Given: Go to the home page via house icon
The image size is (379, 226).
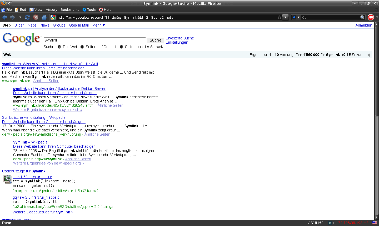Looking at the screenshot, I should coord(44,17).
